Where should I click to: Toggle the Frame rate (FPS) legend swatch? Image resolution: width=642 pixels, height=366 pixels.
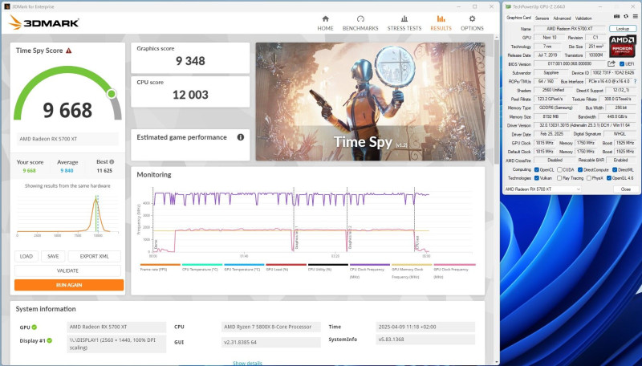coord(160,265)
